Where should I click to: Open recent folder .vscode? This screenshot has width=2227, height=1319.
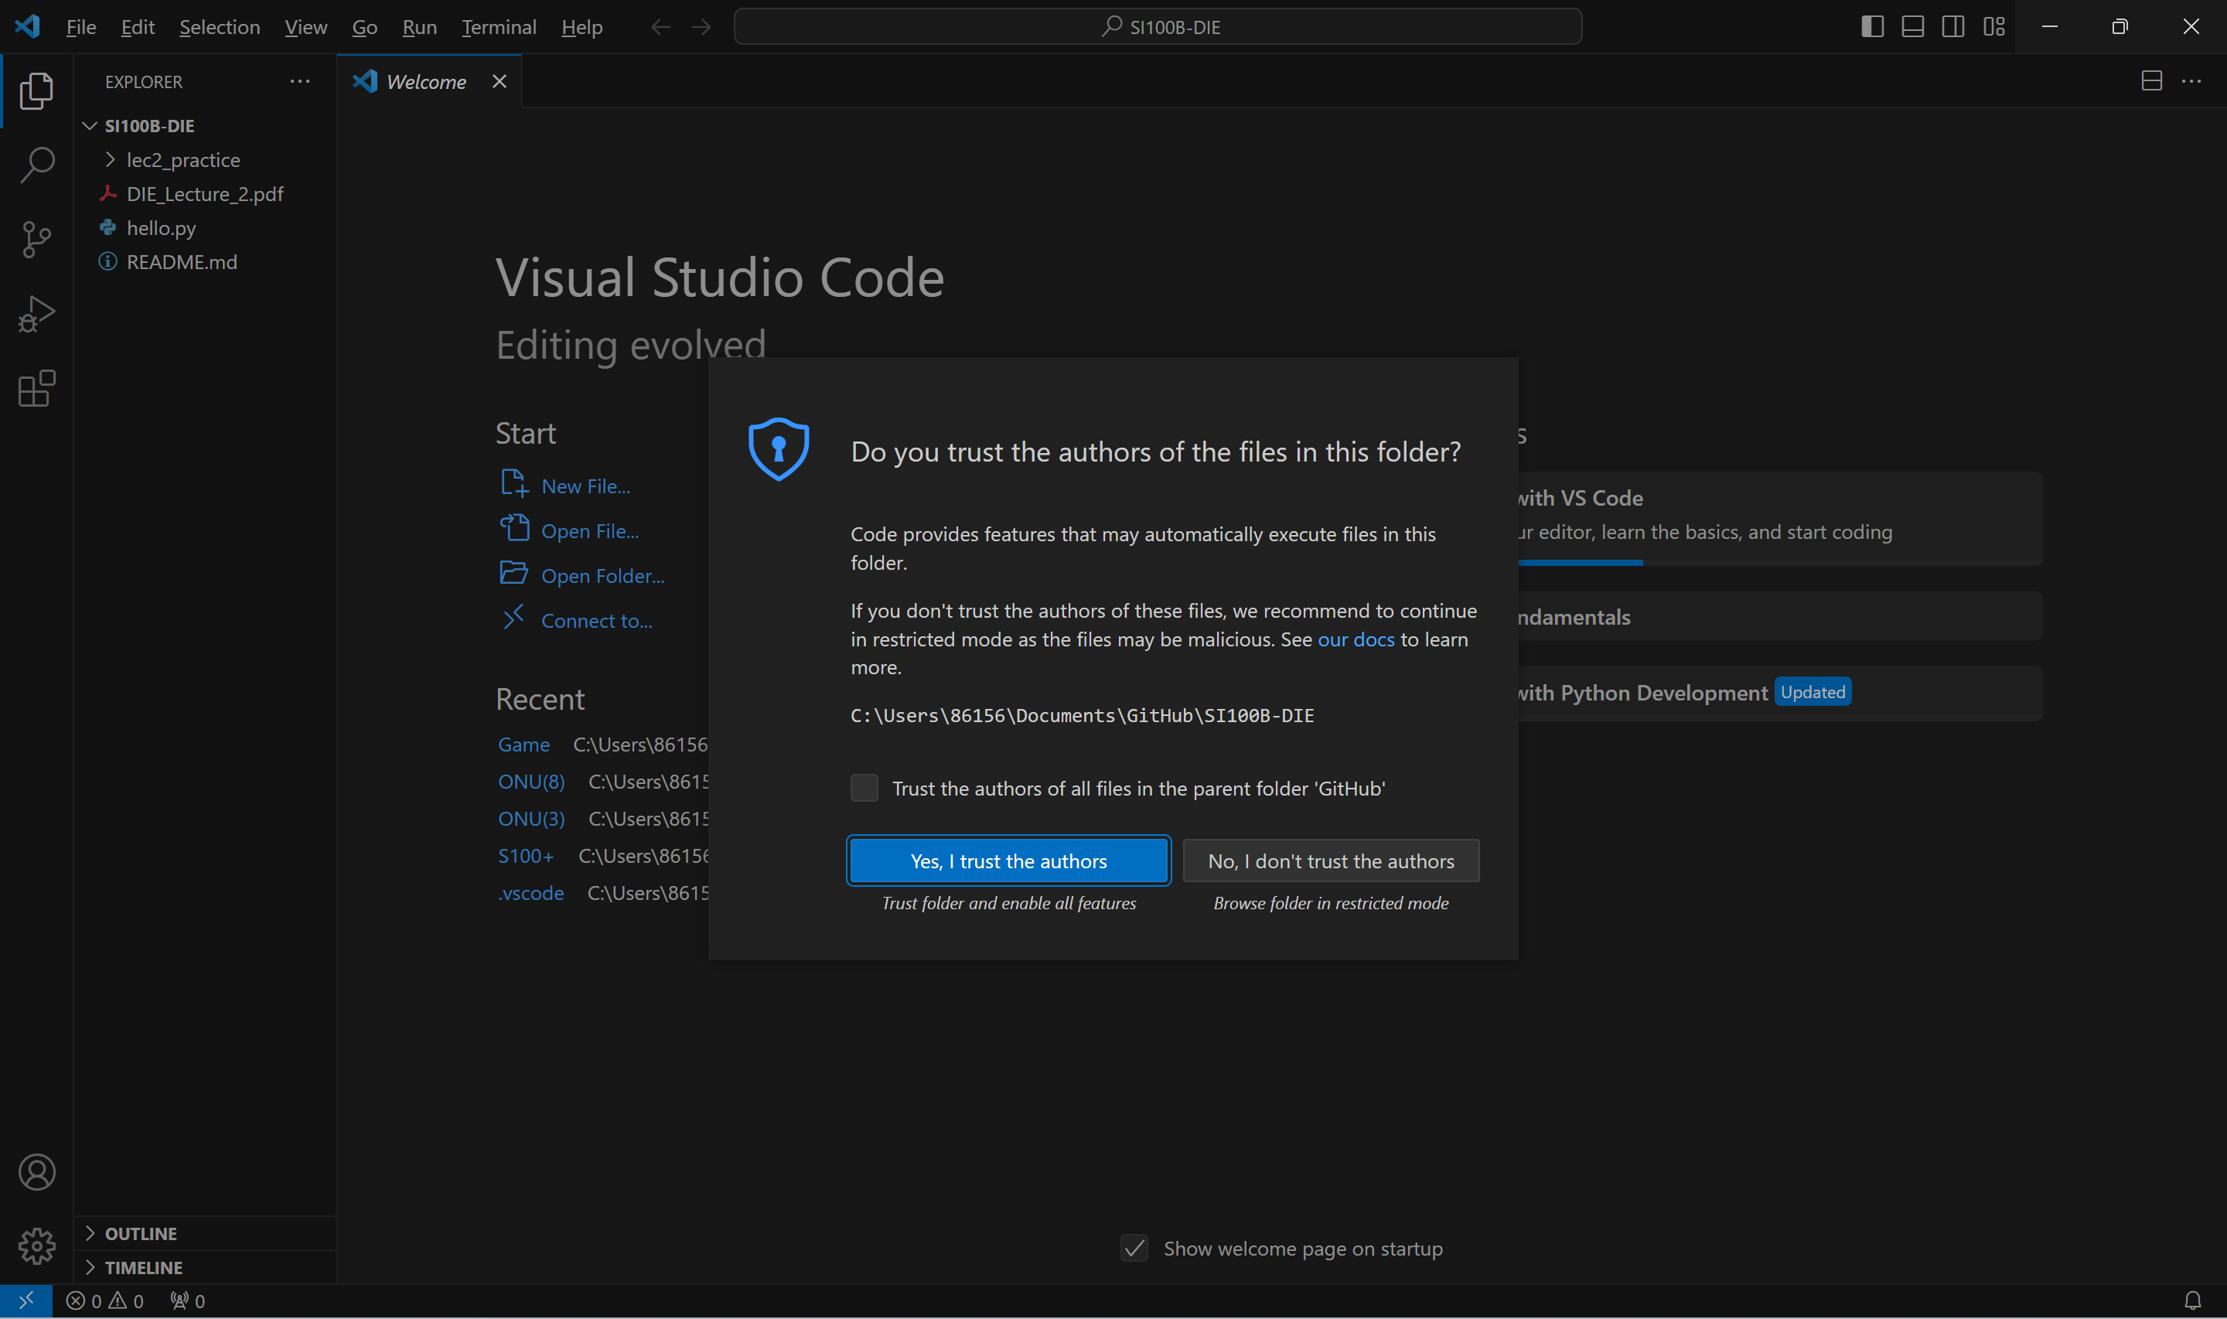[x=530, y=893]
